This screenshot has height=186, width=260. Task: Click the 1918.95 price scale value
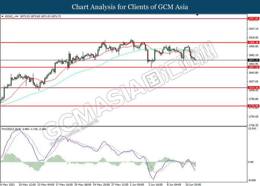(253, 38)
